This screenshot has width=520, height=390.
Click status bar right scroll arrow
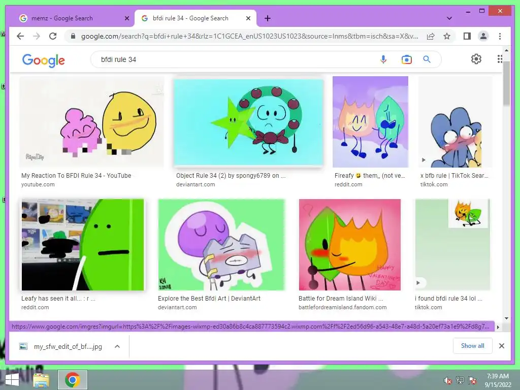[498, 327]
